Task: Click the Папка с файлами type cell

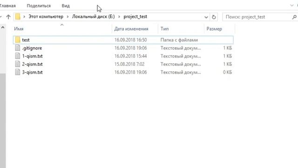Action: (179, 40)
